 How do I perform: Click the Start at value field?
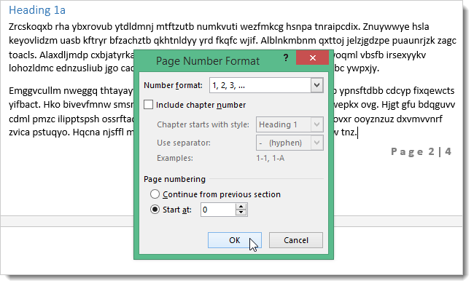point(218,210)
